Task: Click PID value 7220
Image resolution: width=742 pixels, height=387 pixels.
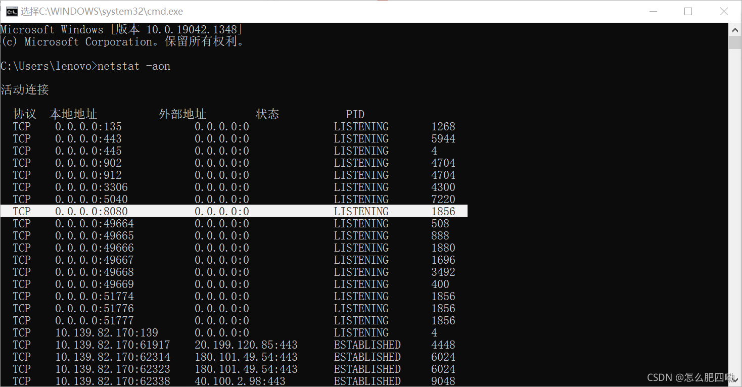Action: click(443, 200)
